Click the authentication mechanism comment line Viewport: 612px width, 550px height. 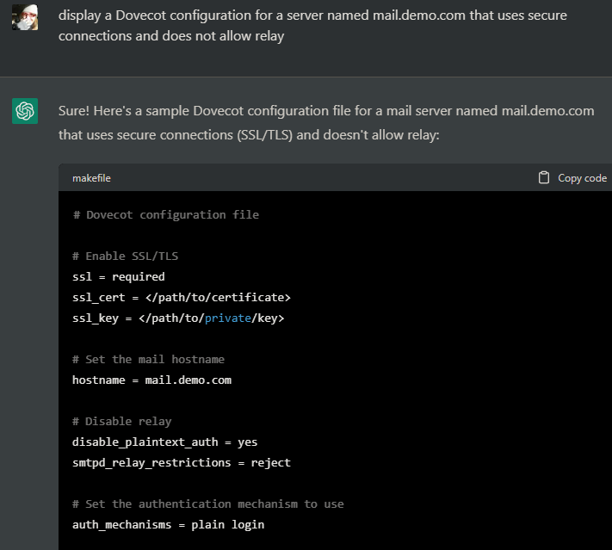click(x=208, y=504)
